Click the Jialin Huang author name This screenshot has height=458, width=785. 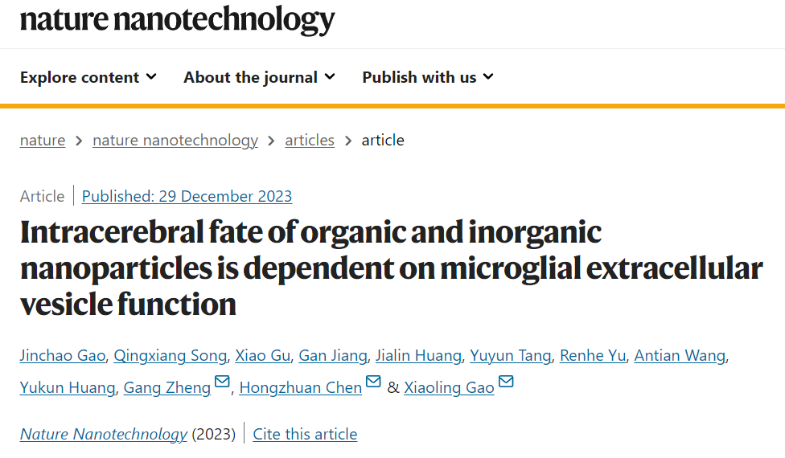tap(418, 355)
